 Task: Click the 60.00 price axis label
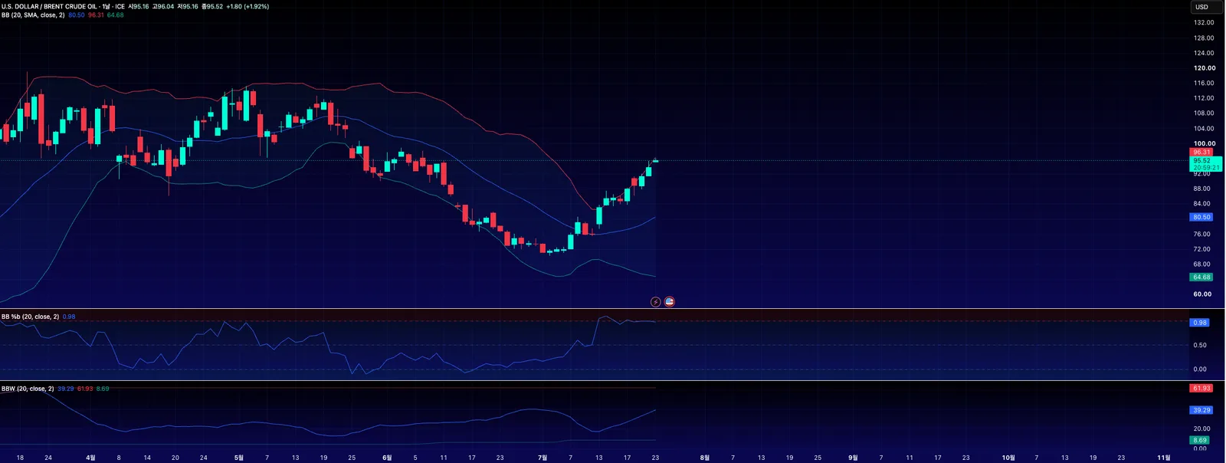pos(1202,294)
